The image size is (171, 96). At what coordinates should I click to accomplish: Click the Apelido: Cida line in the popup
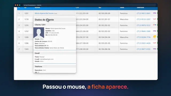pos(50,31)
